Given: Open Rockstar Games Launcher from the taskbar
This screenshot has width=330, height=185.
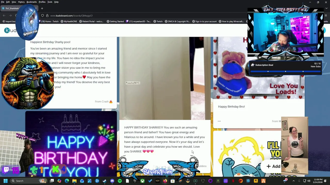Looking at the screenshot, I should (x=256, y=181).
